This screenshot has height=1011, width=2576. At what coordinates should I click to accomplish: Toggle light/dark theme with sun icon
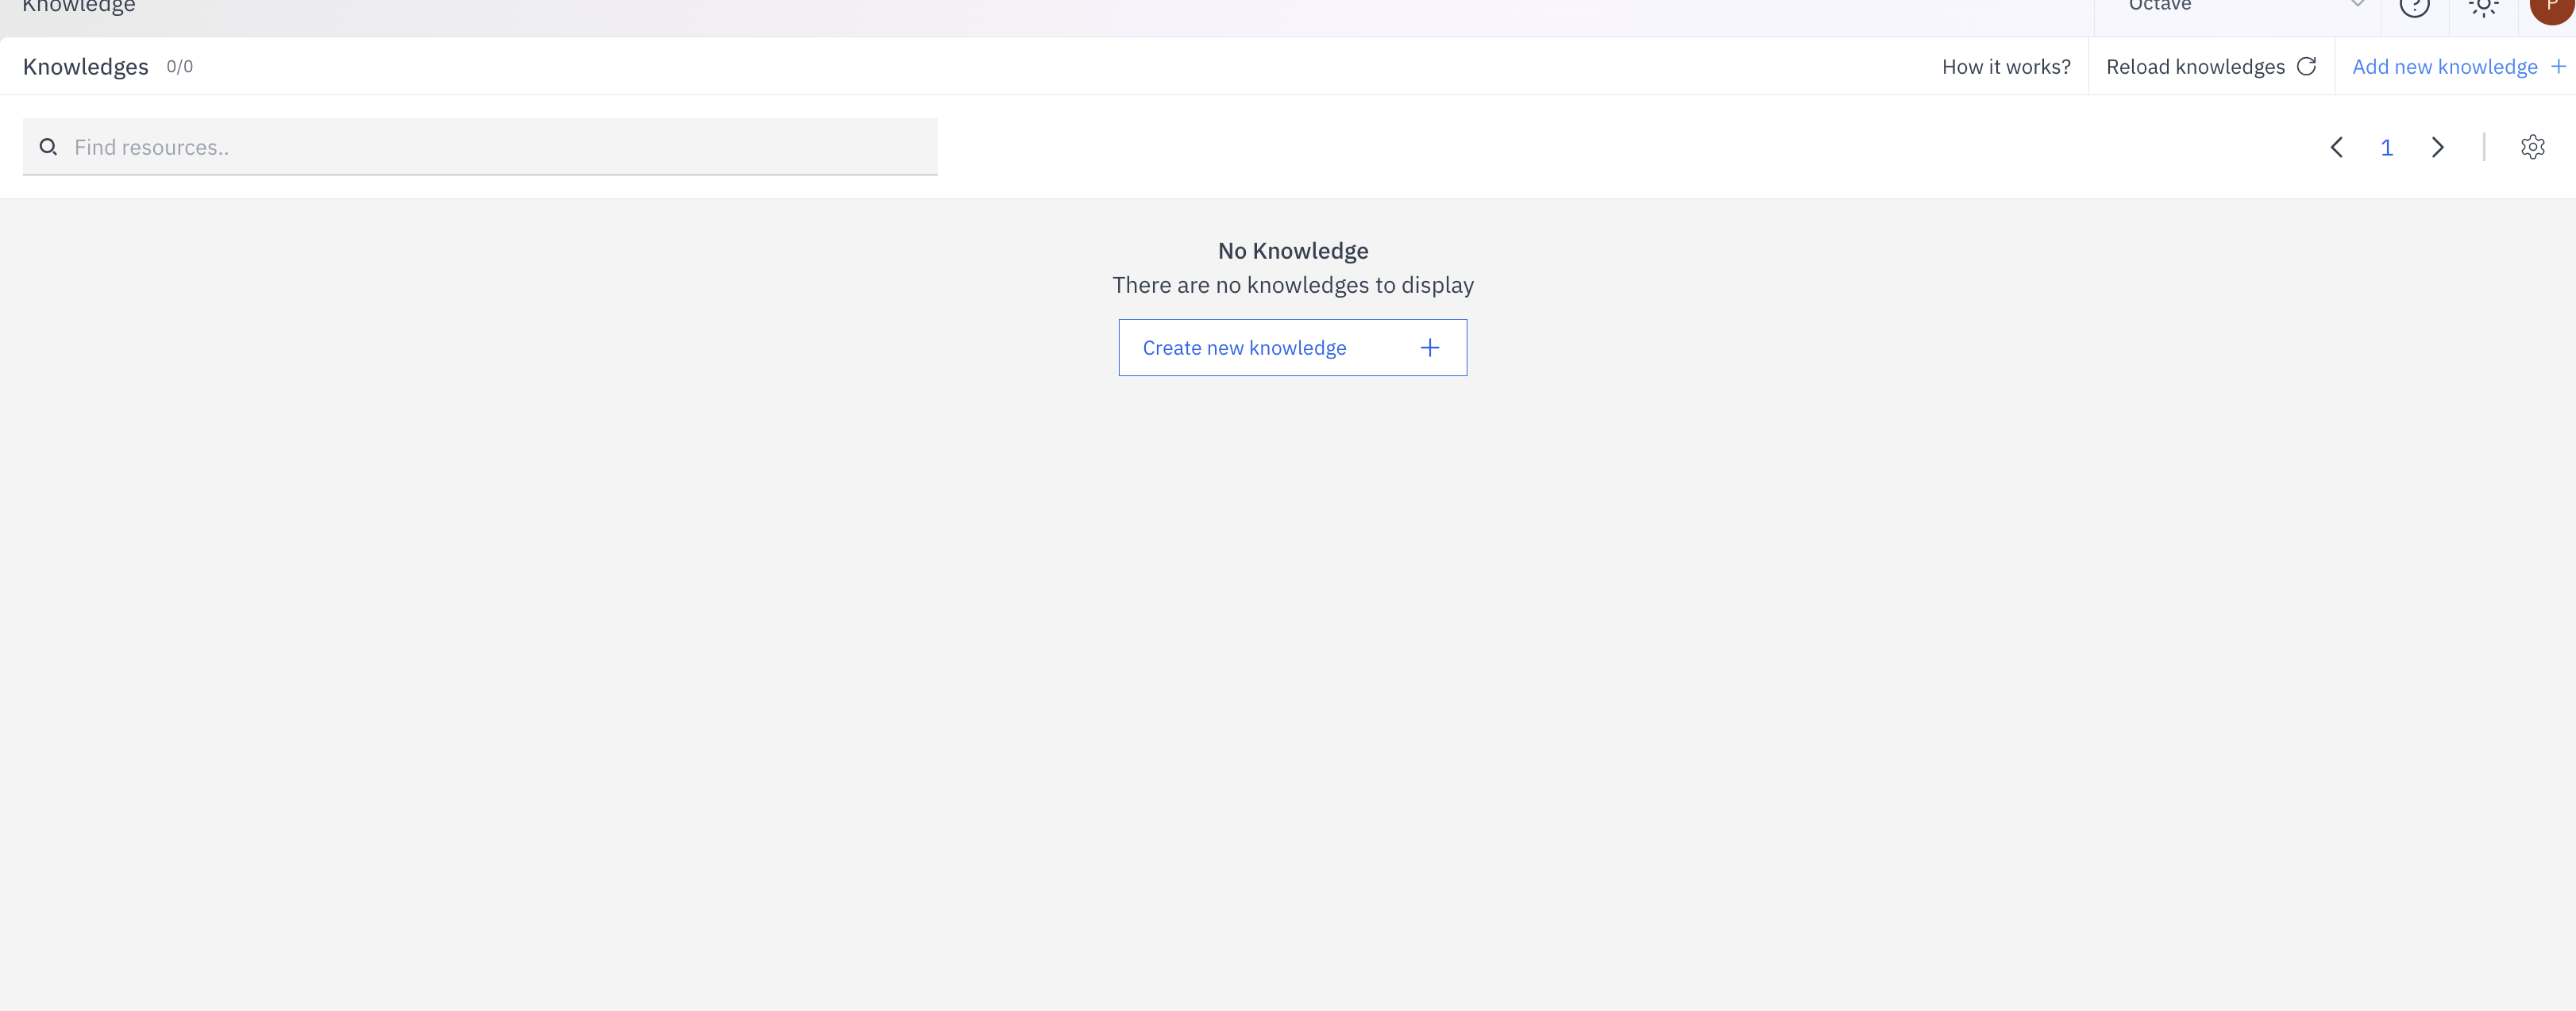[2484, 8]
